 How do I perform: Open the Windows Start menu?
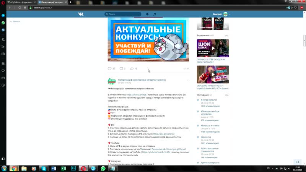[4, 169]
